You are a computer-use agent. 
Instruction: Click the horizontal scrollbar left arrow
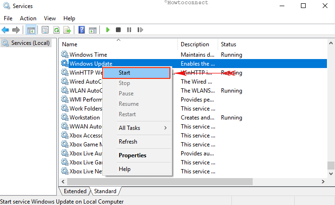63,181
